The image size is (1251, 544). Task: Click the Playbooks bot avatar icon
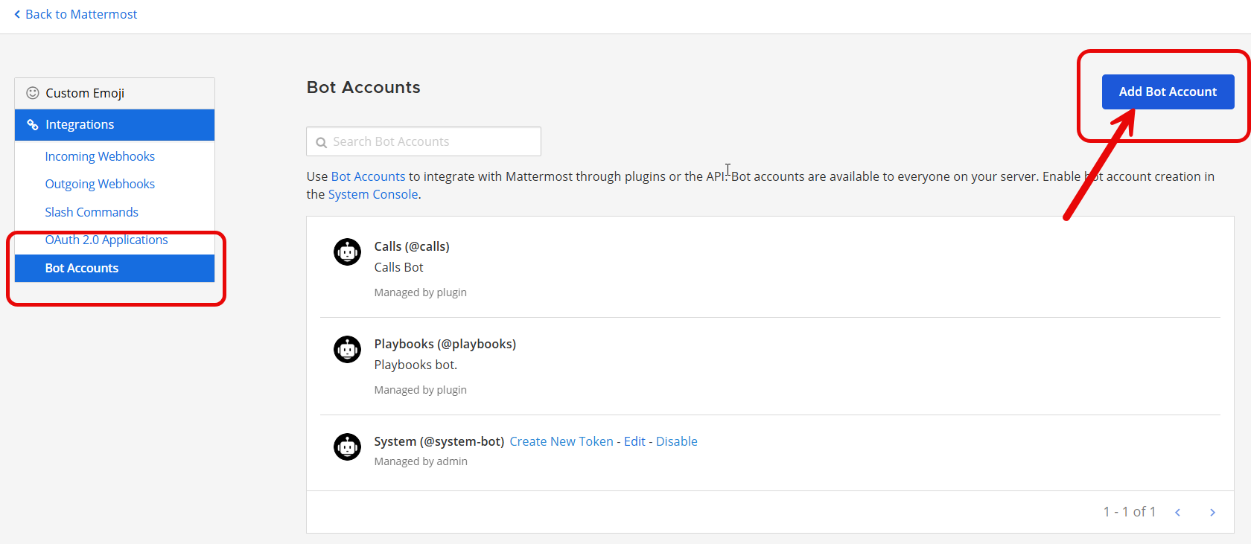(347, 349)
